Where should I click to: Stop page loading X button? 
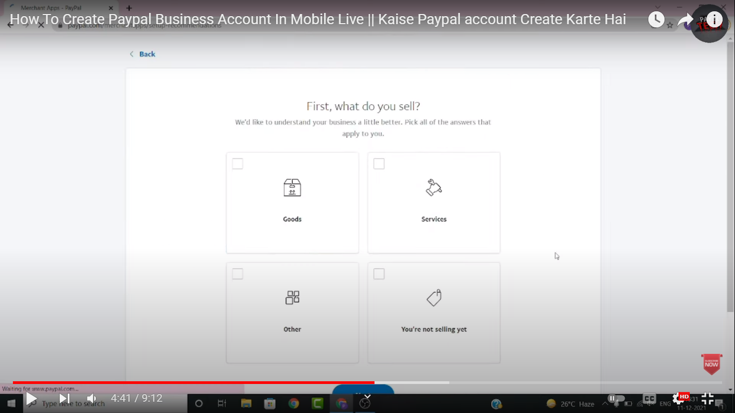click(41, 25)
